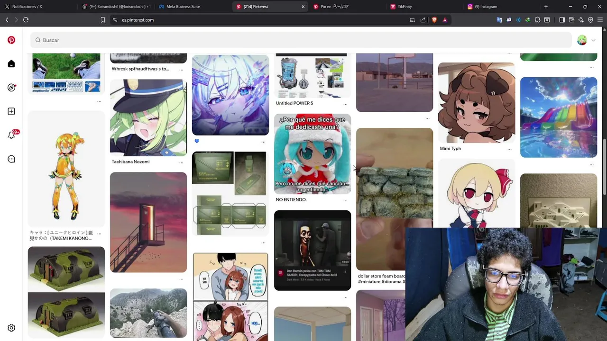Switch to the Meta Business Suite tab
Screen dimensions: 607x341
click(x=193, y=7)
